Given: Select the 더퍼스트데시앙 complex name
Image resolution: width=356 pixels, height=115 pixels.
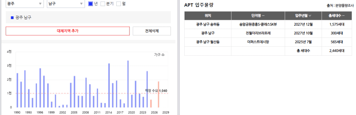Looking at the screenshot, I should tap(258, 42).
